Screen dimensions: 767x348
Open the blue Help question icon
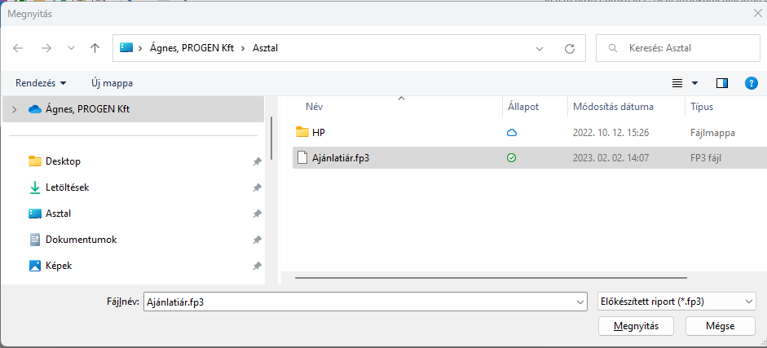(x=752, y=83)
